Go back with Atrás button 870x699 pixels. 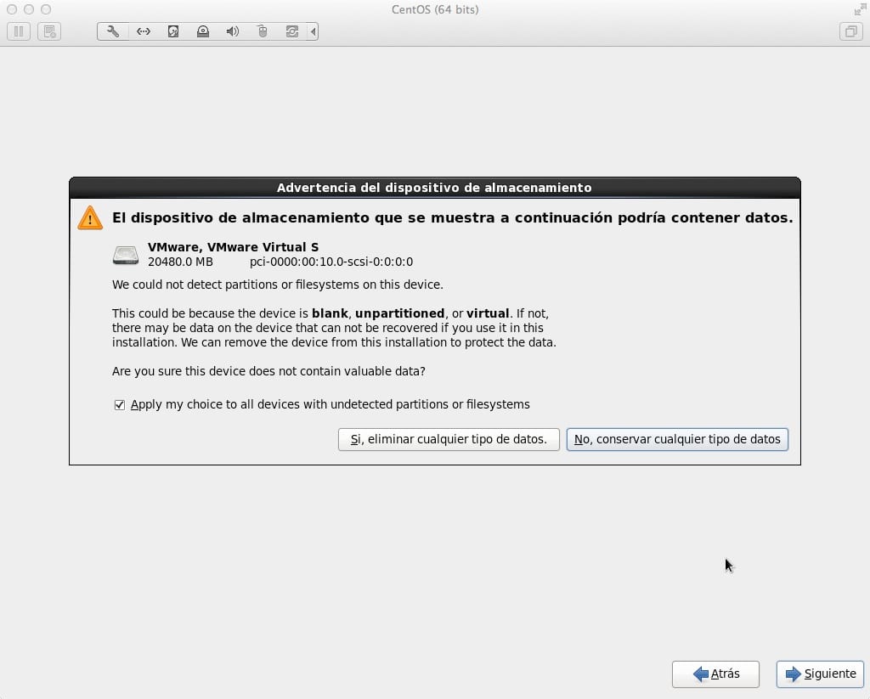(715, 674)
